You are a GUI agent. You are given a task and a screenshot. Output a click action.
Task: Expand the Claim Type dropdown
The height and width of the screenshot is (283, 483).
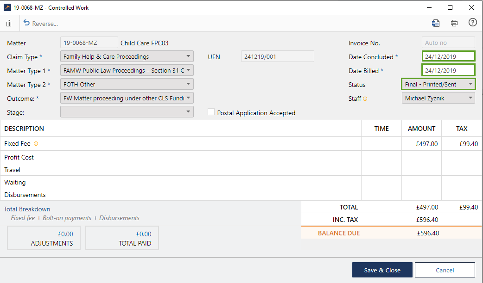coord(127,56)
